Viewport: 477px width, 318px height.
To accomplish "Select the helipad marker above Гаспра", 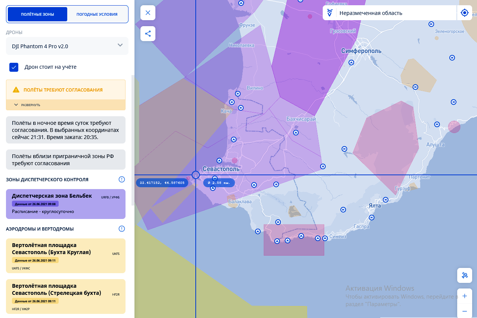I will [x=372, y=217].
